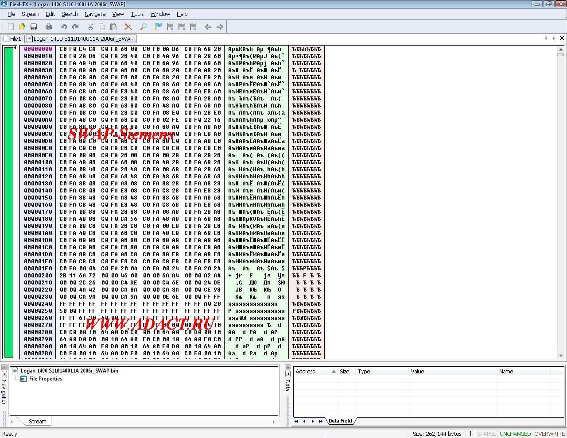The width and height of the screenshot is (567, 438).
Task: Jump to last Data Field tab arrow
Action: 320,421
